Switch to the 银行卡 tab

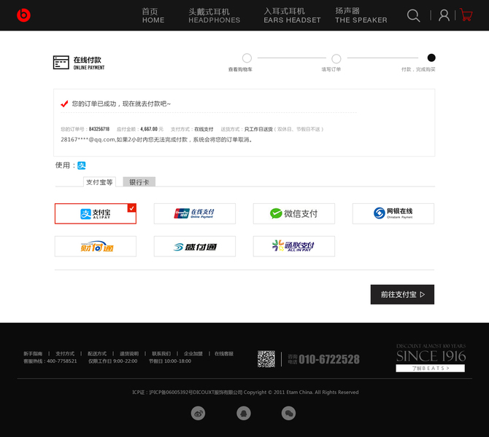pos(139,182)
